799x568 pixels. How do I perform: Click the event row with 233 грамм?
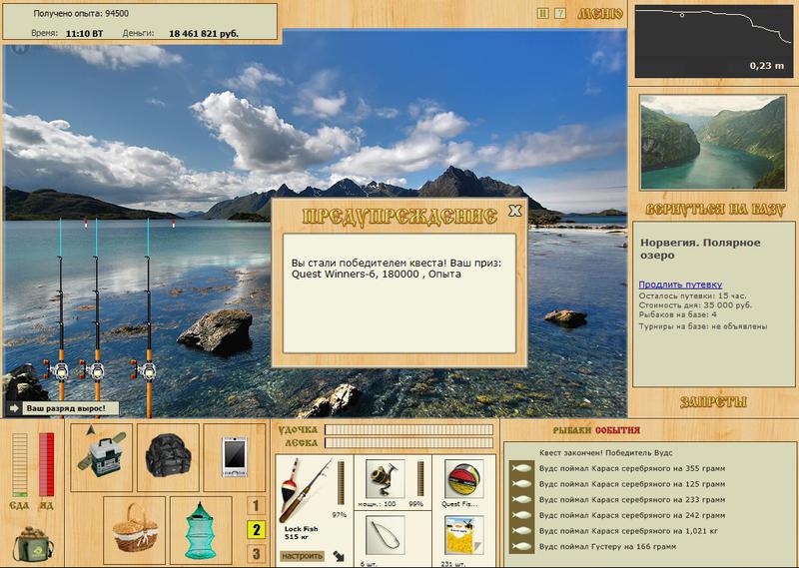point(632,500)
